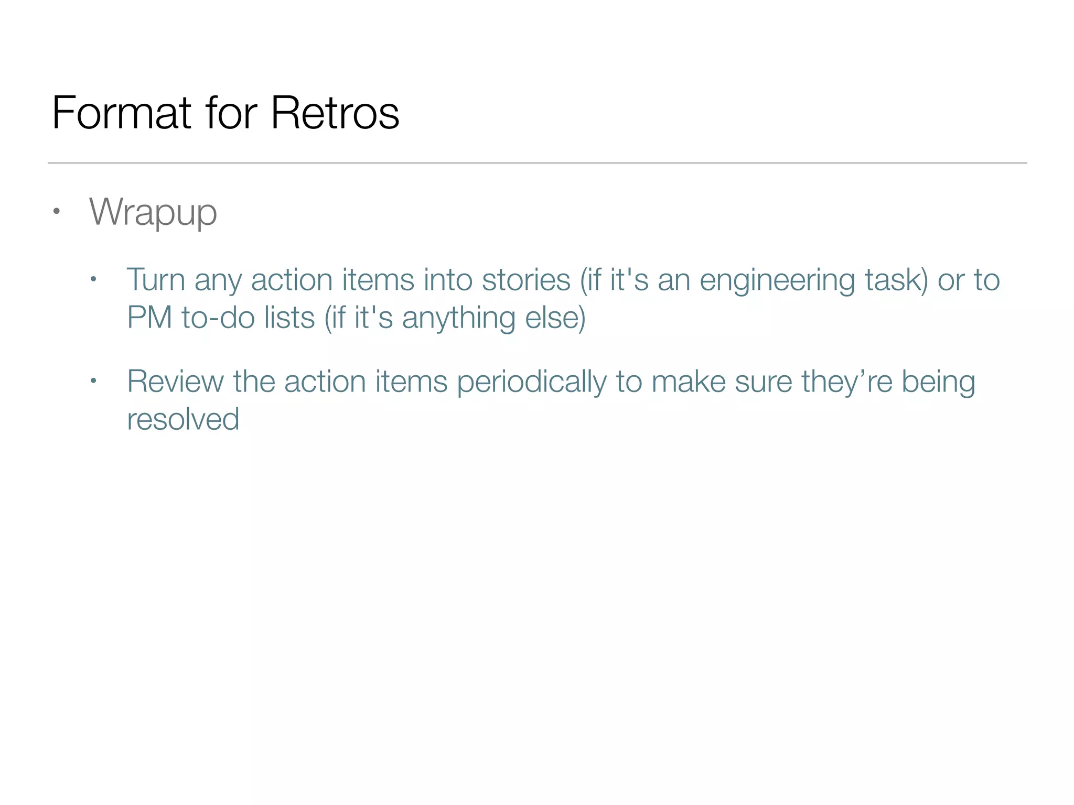The height and width of the screenshot is (805, 1074).
Task: Select the word "Retros" in the title
Action: 335,113
